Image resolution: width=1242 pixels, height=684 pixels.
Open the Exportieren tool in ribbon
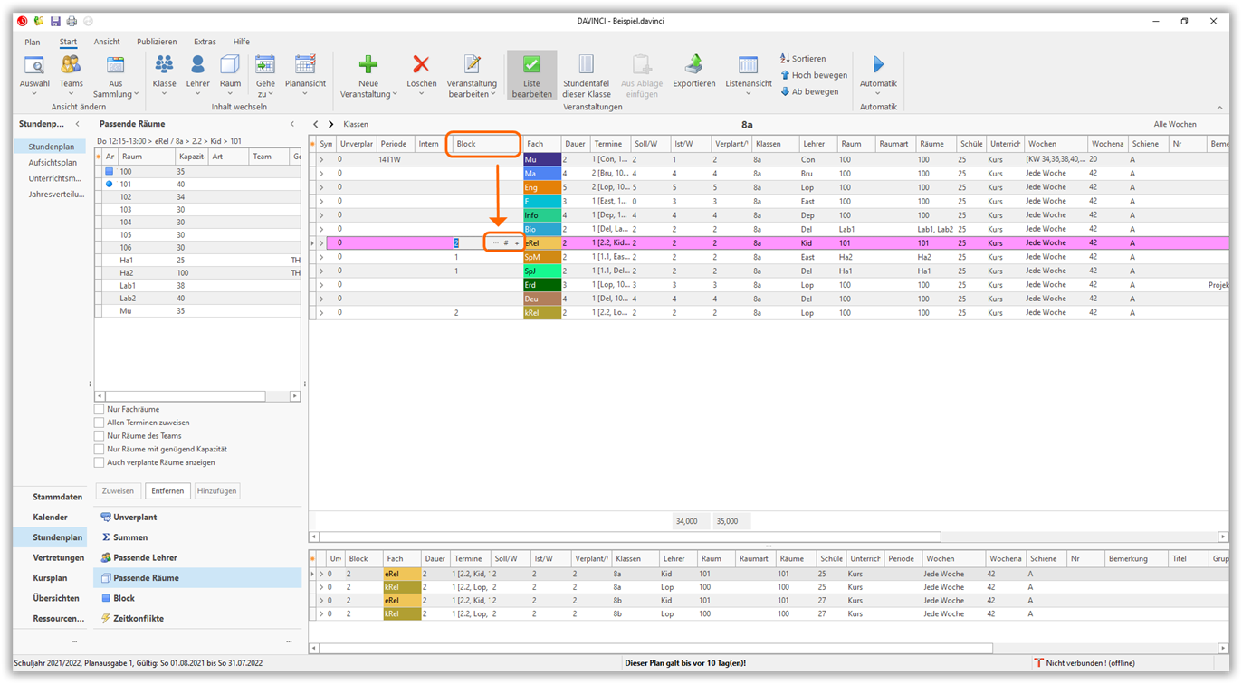tap(693, 65)
